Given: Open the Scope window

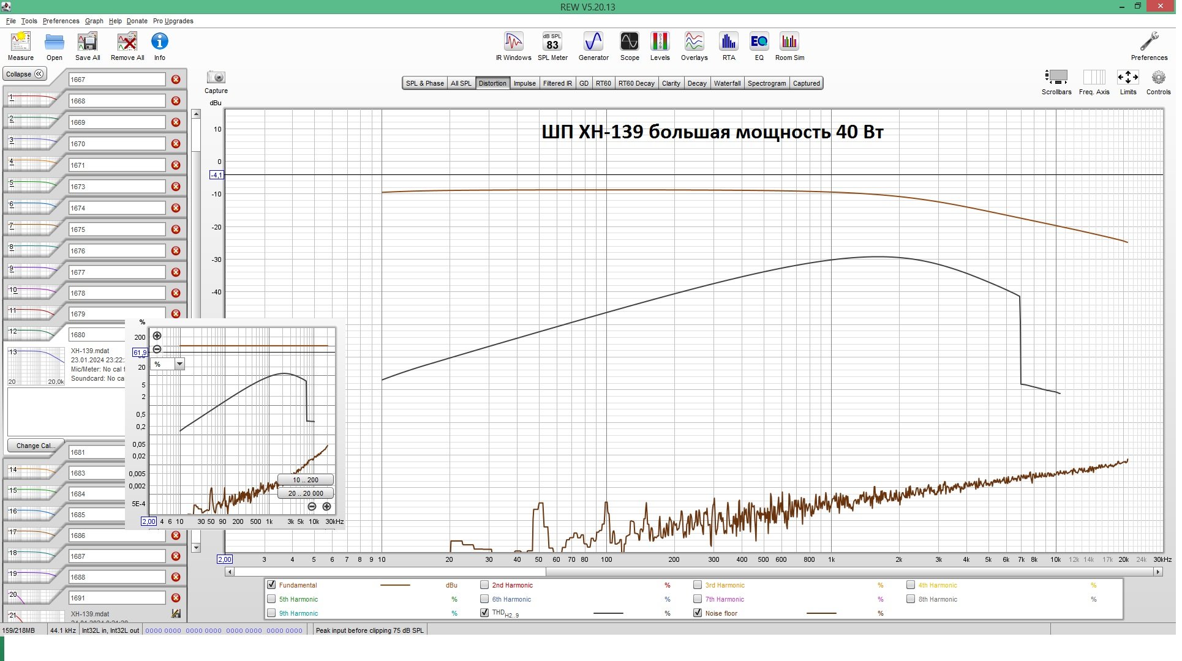Looking at the screenshot, I should (x=629, y=47).
